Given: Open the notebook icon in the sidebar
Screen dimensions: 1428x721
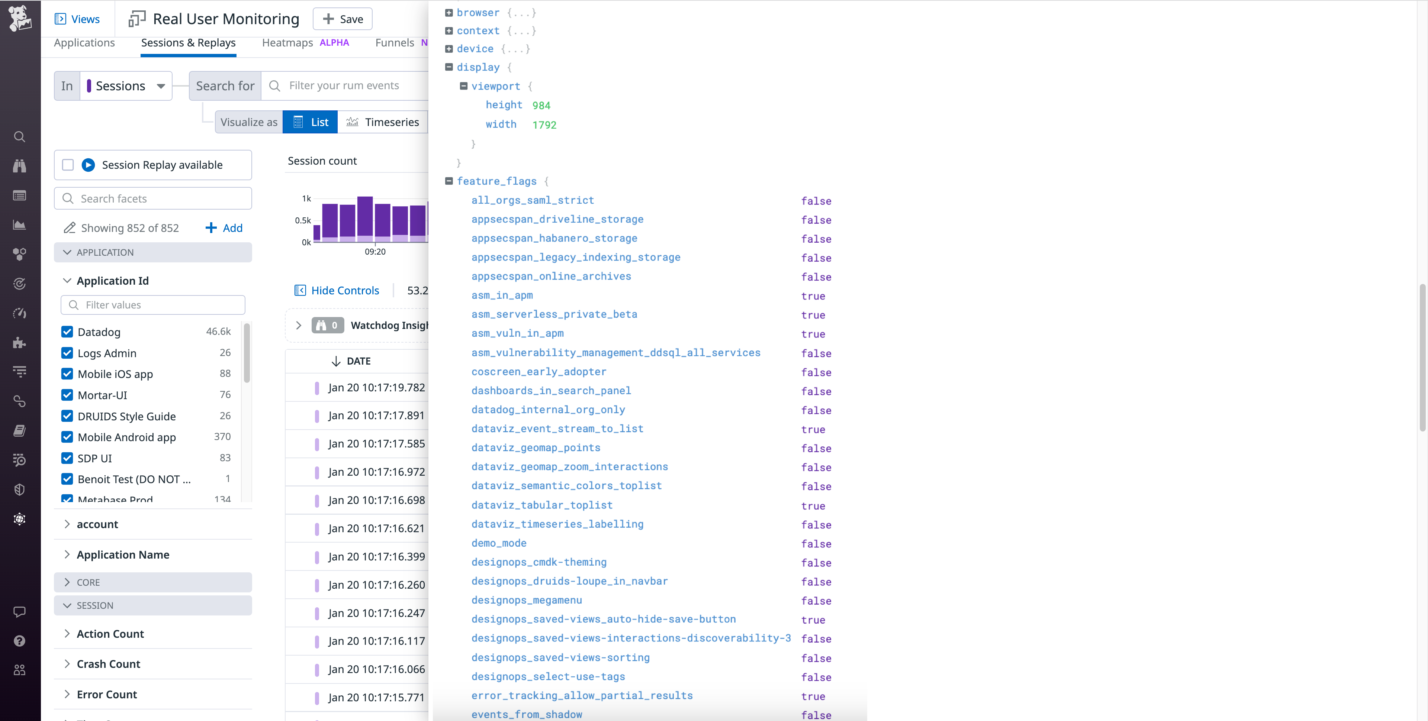Looking at the screenshot, I should tap(19, 430).
